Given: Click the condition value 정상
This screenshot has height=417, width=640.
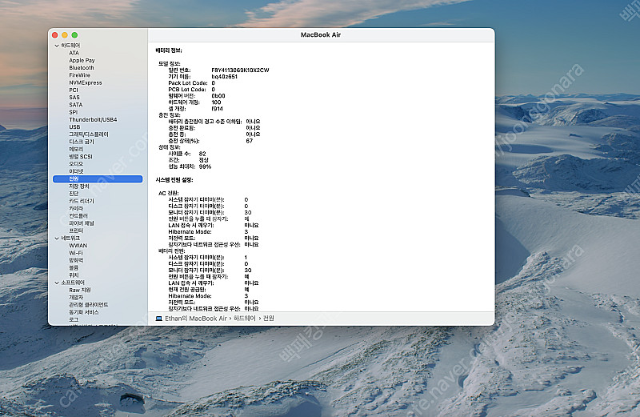Looking at the screenshot, I should click(204, 160).
